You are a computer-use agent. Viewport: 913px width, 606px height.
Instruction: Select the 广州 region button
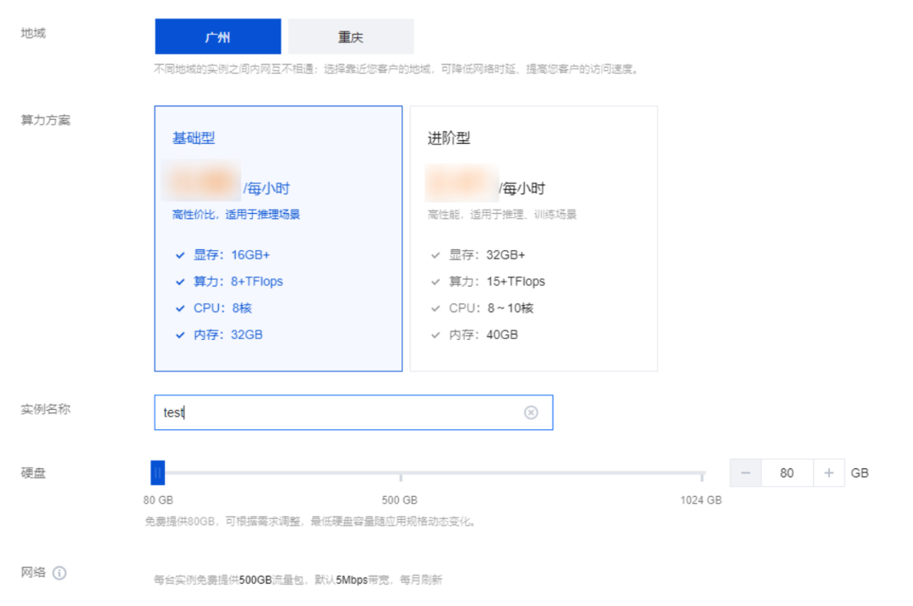point(218,36)
